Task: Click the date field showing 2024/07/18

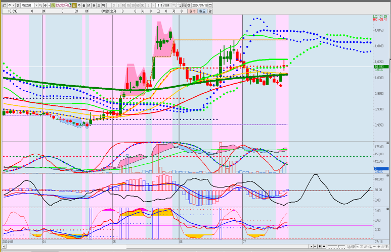Action: (x=199, y=5)
